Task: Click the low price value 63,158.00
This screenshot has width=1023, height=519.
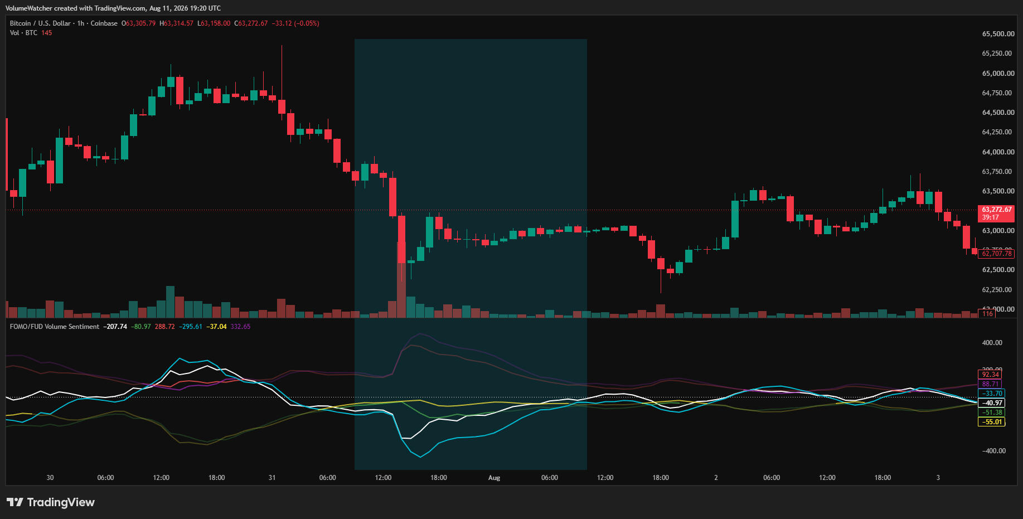Action: click(216, 23)
